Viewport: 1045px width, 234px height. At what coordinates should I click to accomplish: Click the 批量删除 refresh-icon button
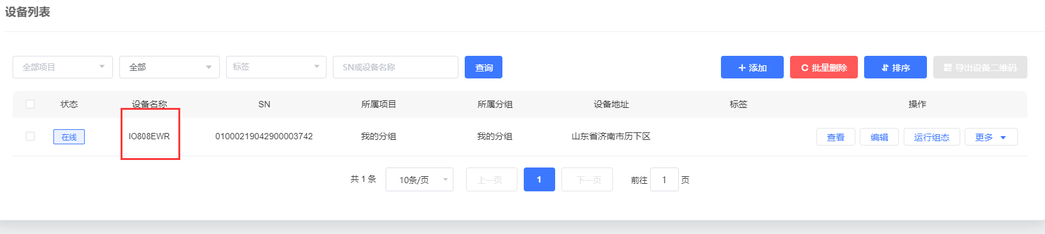823,67
